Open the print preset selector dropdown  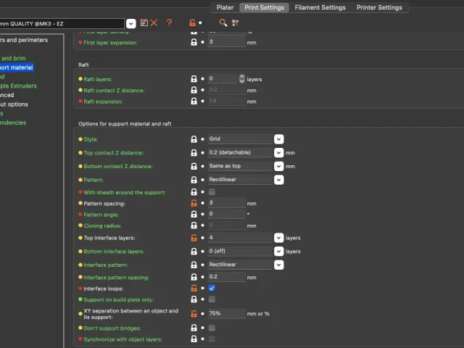point(131,23)
